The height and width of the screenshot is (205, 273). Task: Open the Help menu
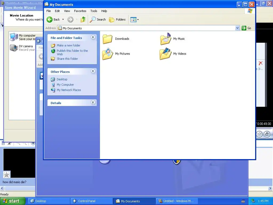pyautogui.click(x=104, y=11)
